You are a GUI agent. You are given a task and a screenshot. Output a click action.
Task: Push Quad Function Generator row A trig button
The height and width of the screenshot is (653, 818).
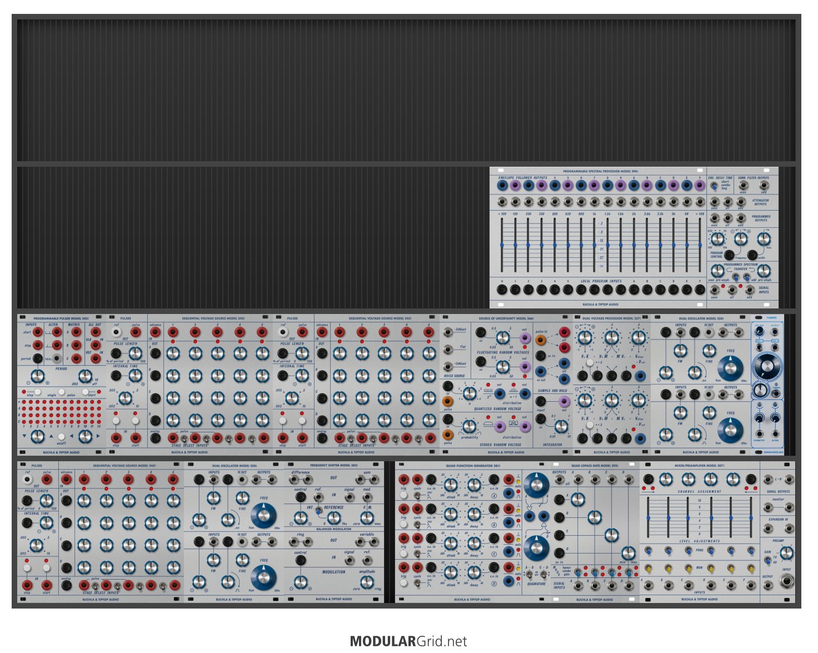pos(404,494)
